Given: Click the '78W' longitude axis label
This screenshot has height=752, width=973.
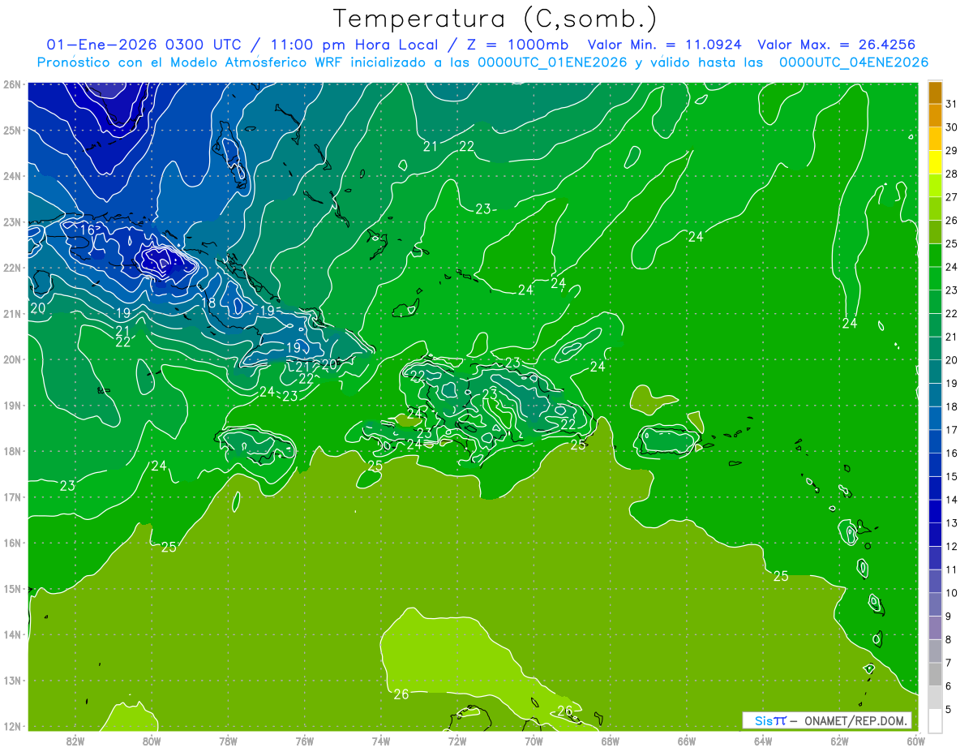Looking at the screenshot, I should (x=228, y=740).
